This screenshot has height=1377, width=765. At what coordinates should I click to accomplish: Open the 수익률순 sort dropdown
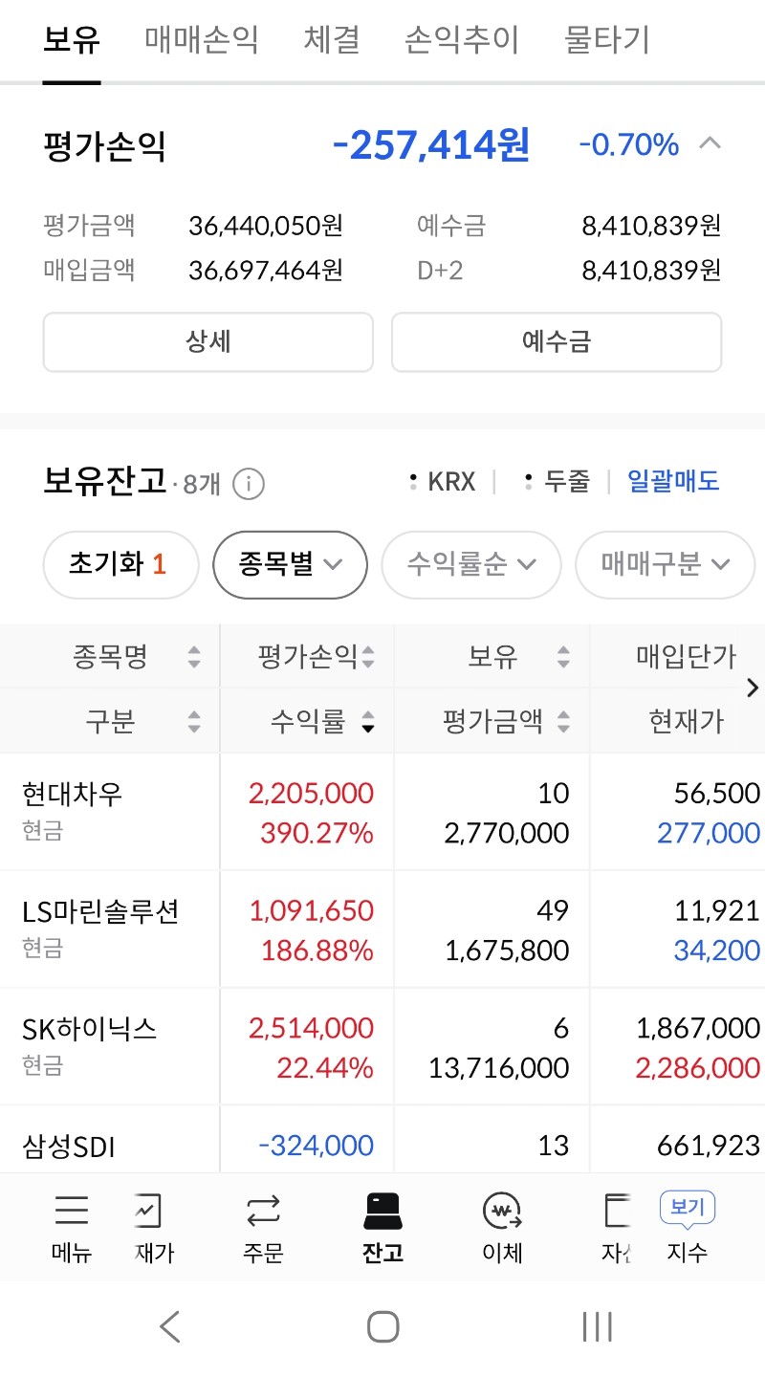coord(470,564)
